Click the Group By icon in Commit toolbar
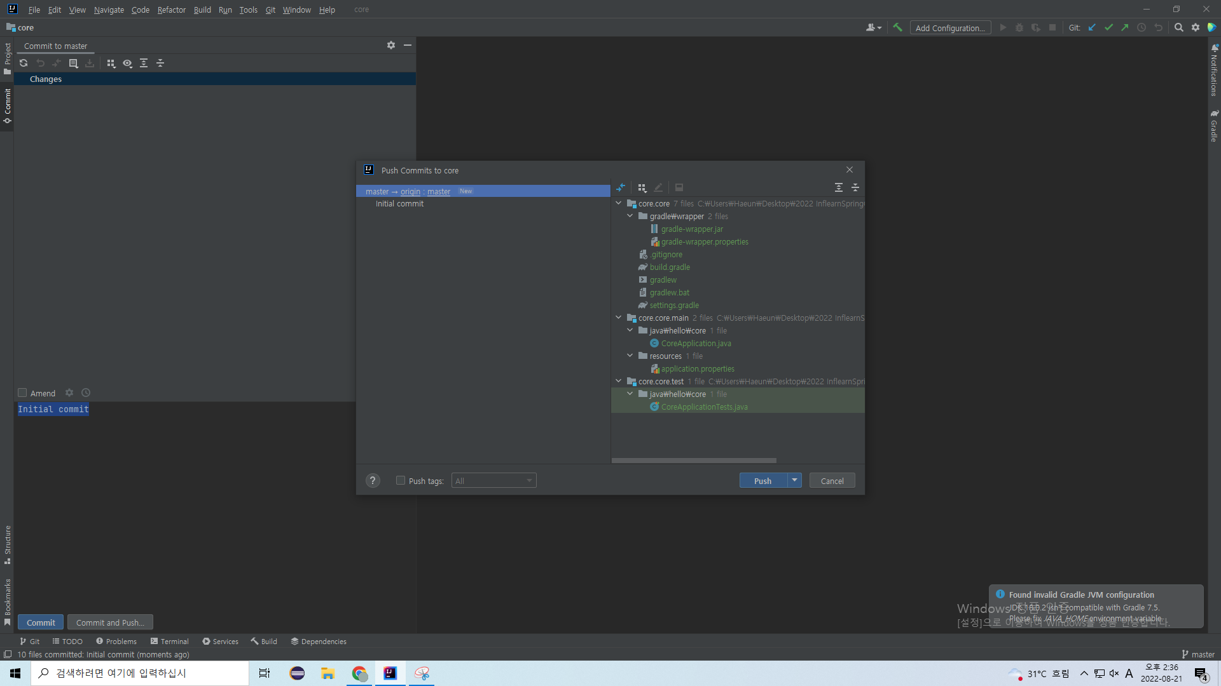Screen dimensions: 1221x686 click(111, 63)
